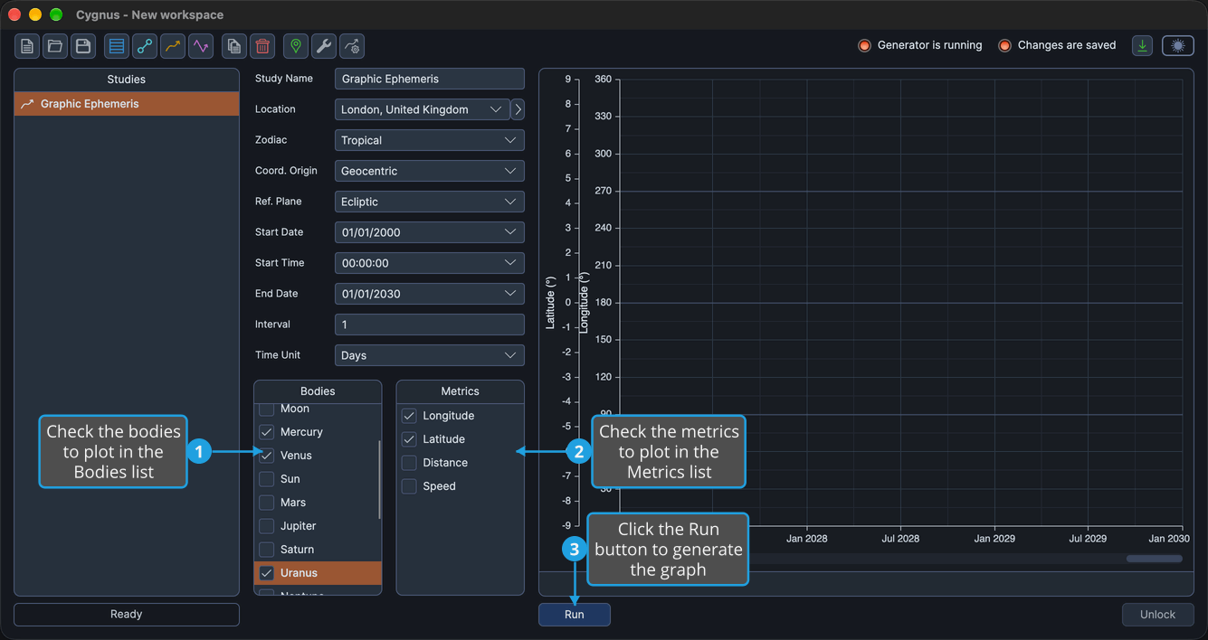Expand the Time Unit dropdown showing Days
Screen dimensions: 1208x640
tap(429, 355)
